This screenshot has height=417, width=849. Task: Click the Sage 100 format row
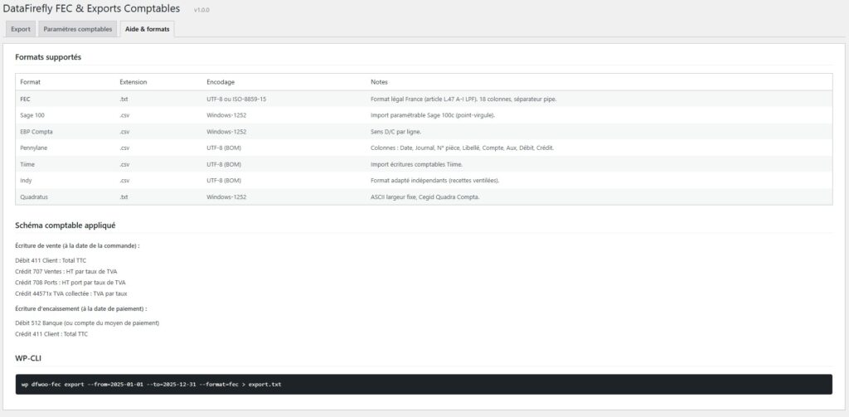(424, 115)
